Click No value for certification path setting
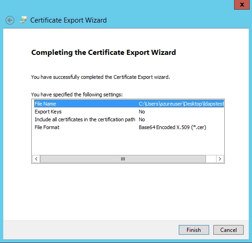Screen dimensions: 252x243 tap(142, 119)
